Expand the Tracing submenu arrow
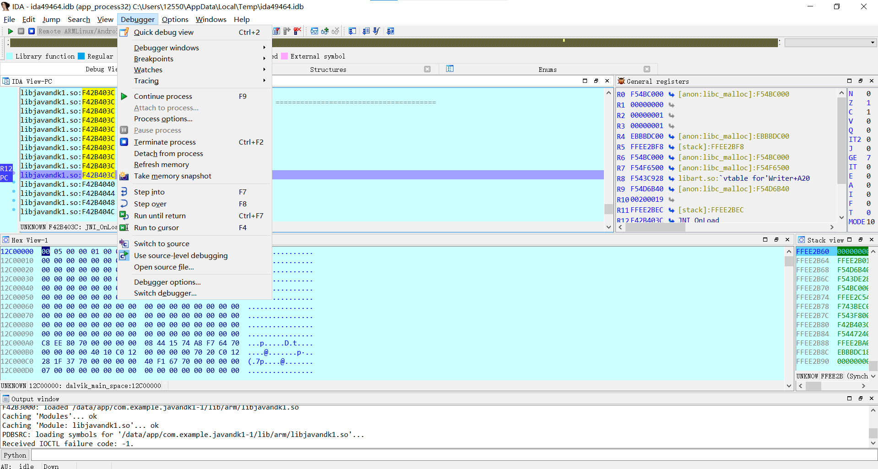This screenshot has width=878, height=469. click(264, 81)
